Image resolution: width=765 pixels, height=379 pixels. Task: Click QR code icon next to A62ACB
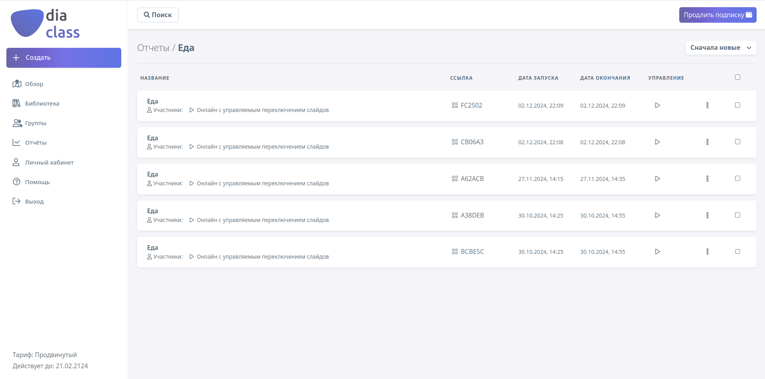[455, 179]
